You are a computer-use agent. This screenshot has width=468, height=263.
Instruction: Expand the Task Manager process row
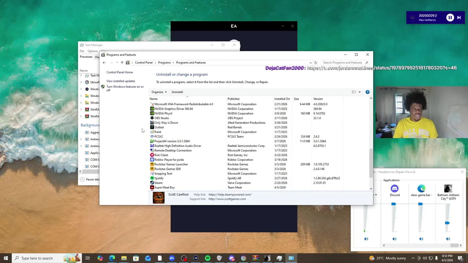point(81,76)
